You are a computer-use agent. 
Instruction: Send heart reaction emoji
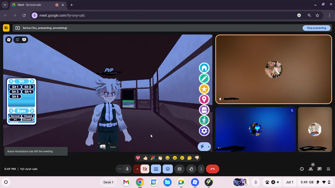coord(138,158)
